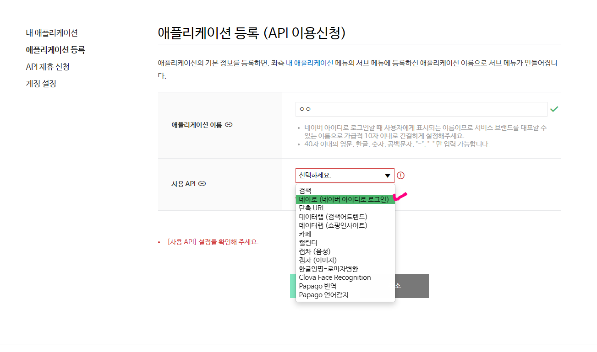Choose Papago 언어감지 option
The width and height of the screenshot is (597, 352).
(345, 295)
